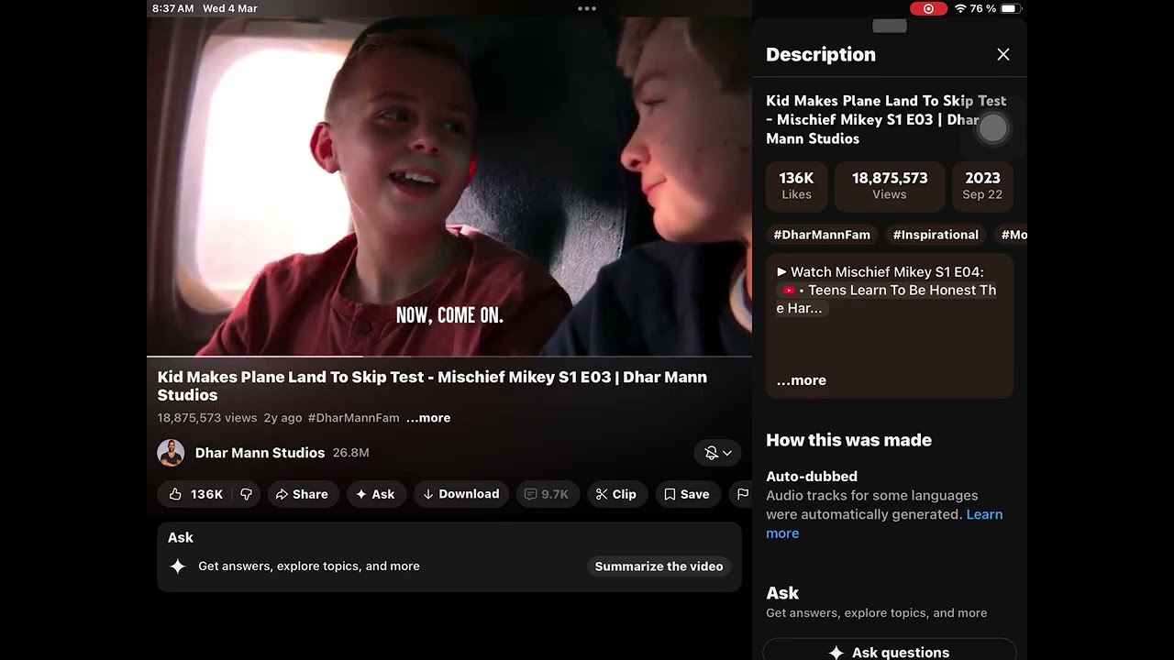Tap the battery icon in the status bar
Viewport: 1174px width, 660px height.
click(1010, 8)
